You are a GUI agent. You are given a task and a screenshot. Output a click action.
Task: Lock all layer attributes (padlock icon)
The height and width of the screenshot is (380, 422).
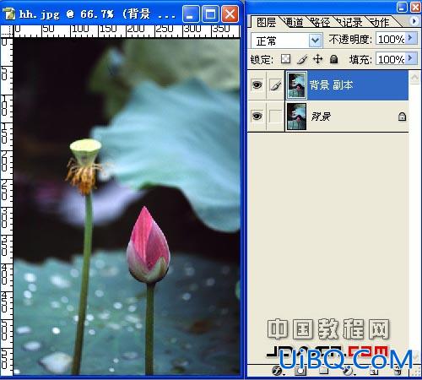point(333,59)
